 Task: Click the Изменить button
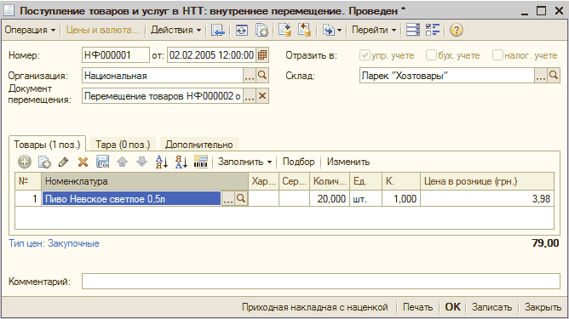click(348, 162)
